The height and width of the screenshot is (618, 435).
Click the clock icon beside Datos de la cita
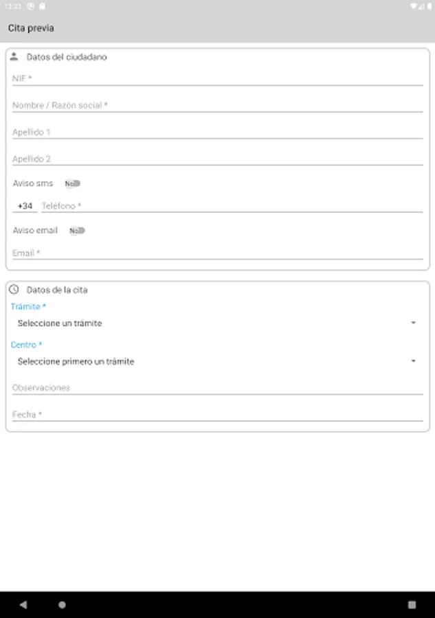pyautogui.click(x=14, y=290)
